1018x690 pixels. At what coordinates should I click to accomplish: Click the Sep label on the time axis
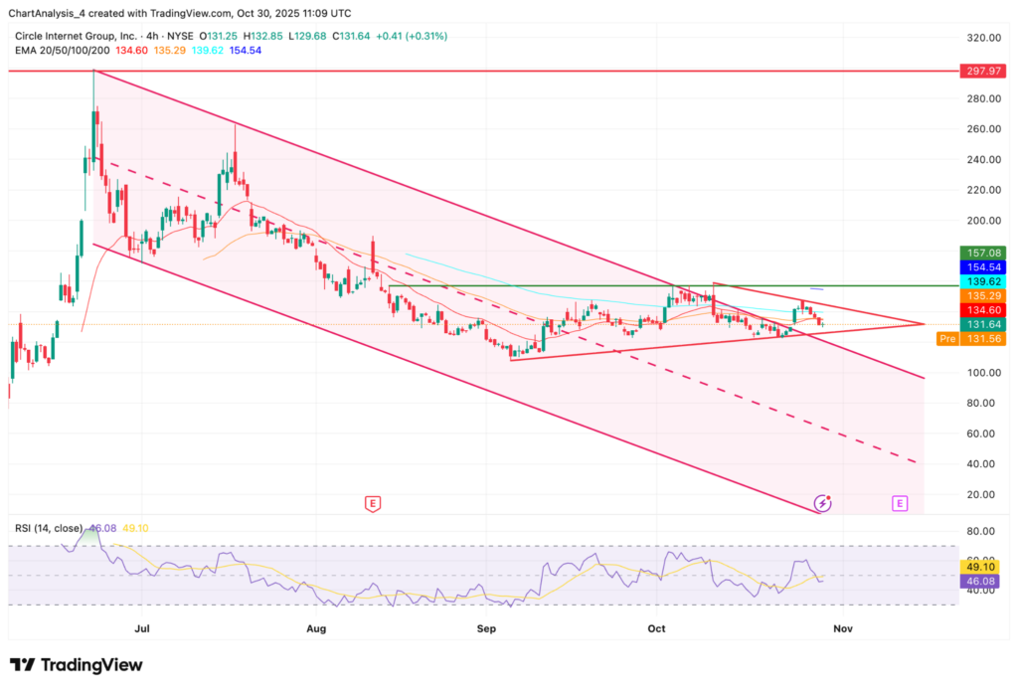(486, 628)
